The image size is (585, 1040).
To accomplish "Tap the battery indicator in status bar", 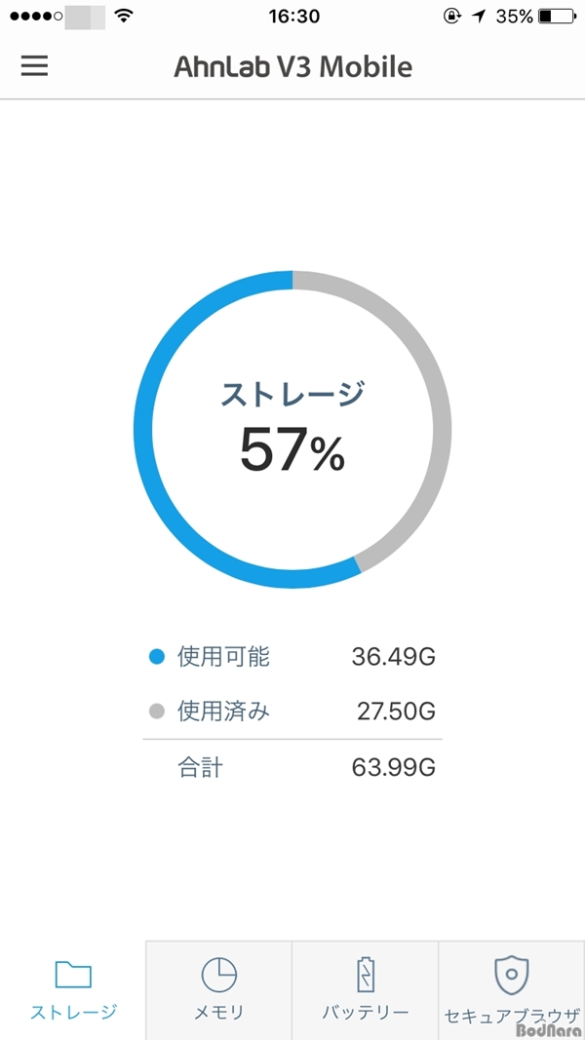I will (557, 16).
